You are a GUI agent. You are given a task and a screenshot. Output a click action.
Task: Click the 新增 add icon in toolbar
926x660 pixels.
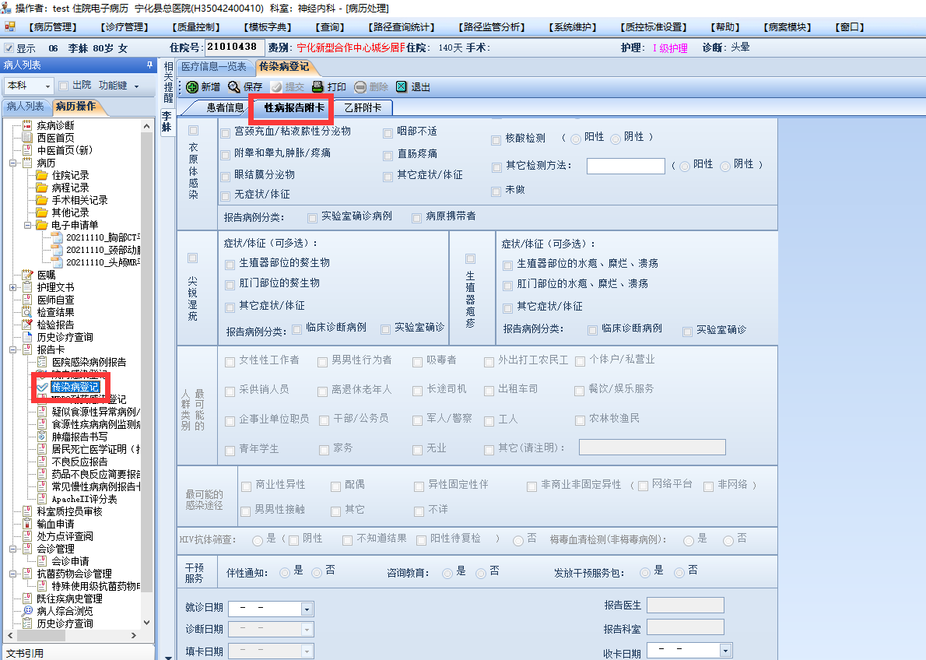pyautogui.click(x=192, y=87)
